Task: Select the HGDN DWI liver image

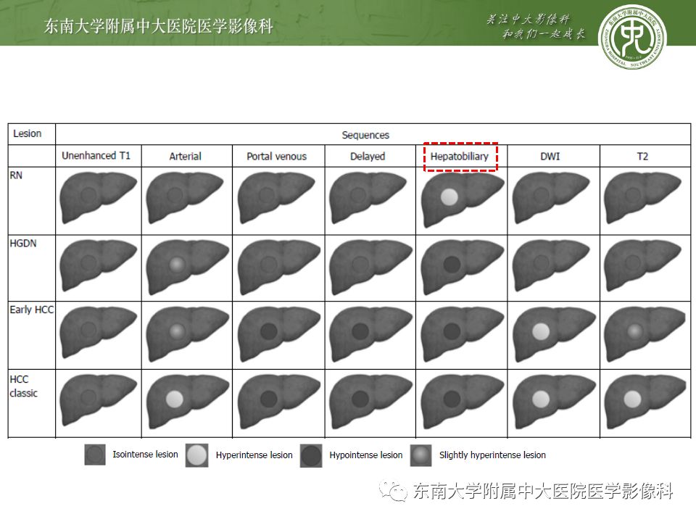Action: click(551, 265)
